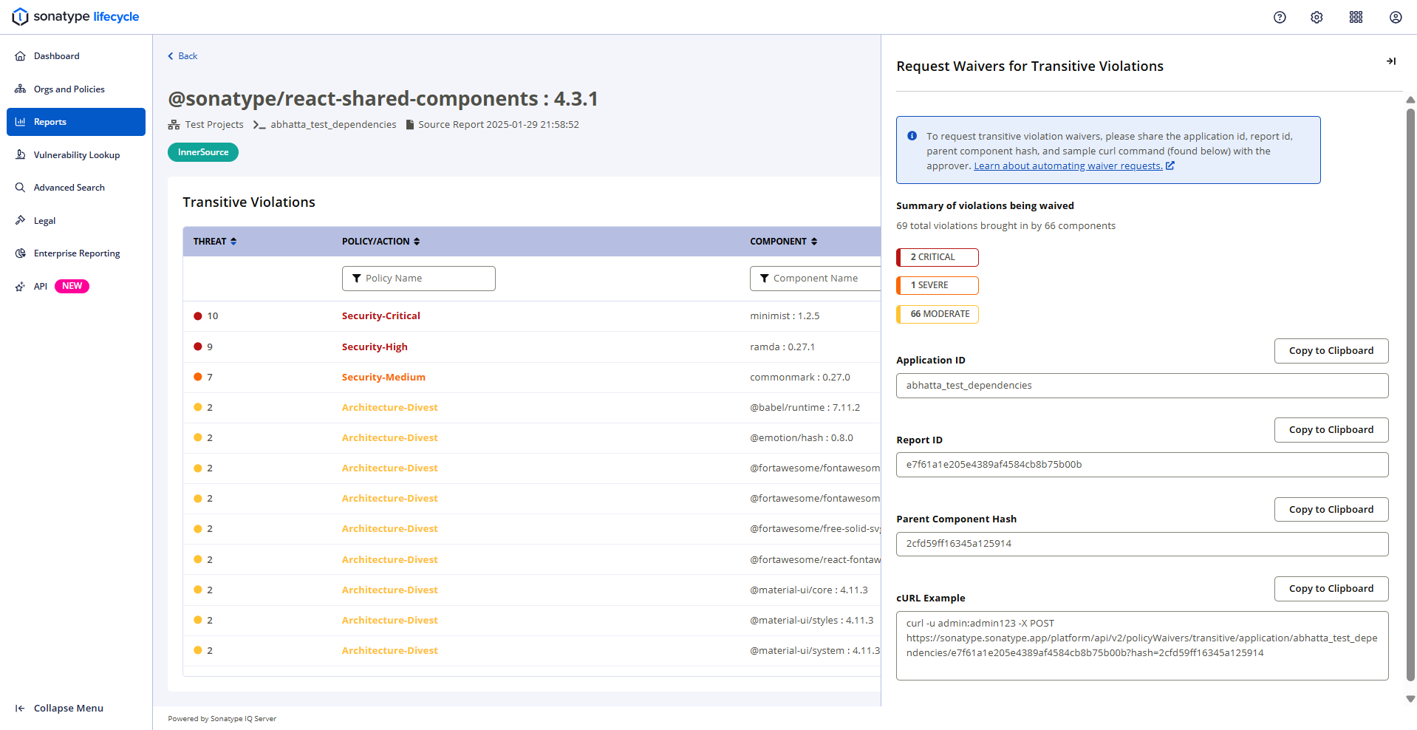Click abhatta_test_dependencies application breadcrumb
Screen dimensions: 1417x730
(x=333, y=125)
